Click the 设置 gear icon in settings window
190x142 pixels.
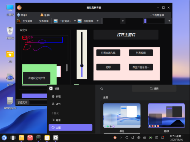tap(51, 88)
